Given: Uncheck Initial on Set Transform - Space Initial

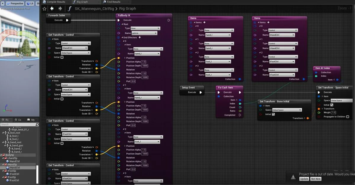Looking at the screenshot, I should 332,105.
